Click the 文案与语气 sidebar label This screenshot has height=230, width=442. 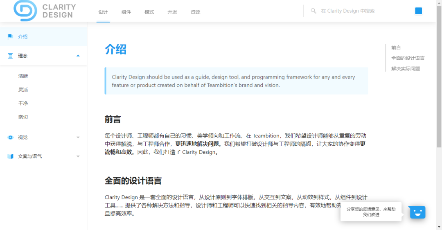pyautogui.click(x=30, y=156)
